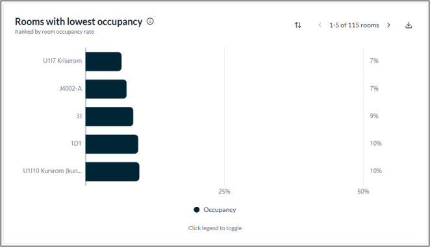Viewport: 430px width, 247px height.
Task: Click the truncated U1I10 Kursrom label
Action: click(53, 171)
